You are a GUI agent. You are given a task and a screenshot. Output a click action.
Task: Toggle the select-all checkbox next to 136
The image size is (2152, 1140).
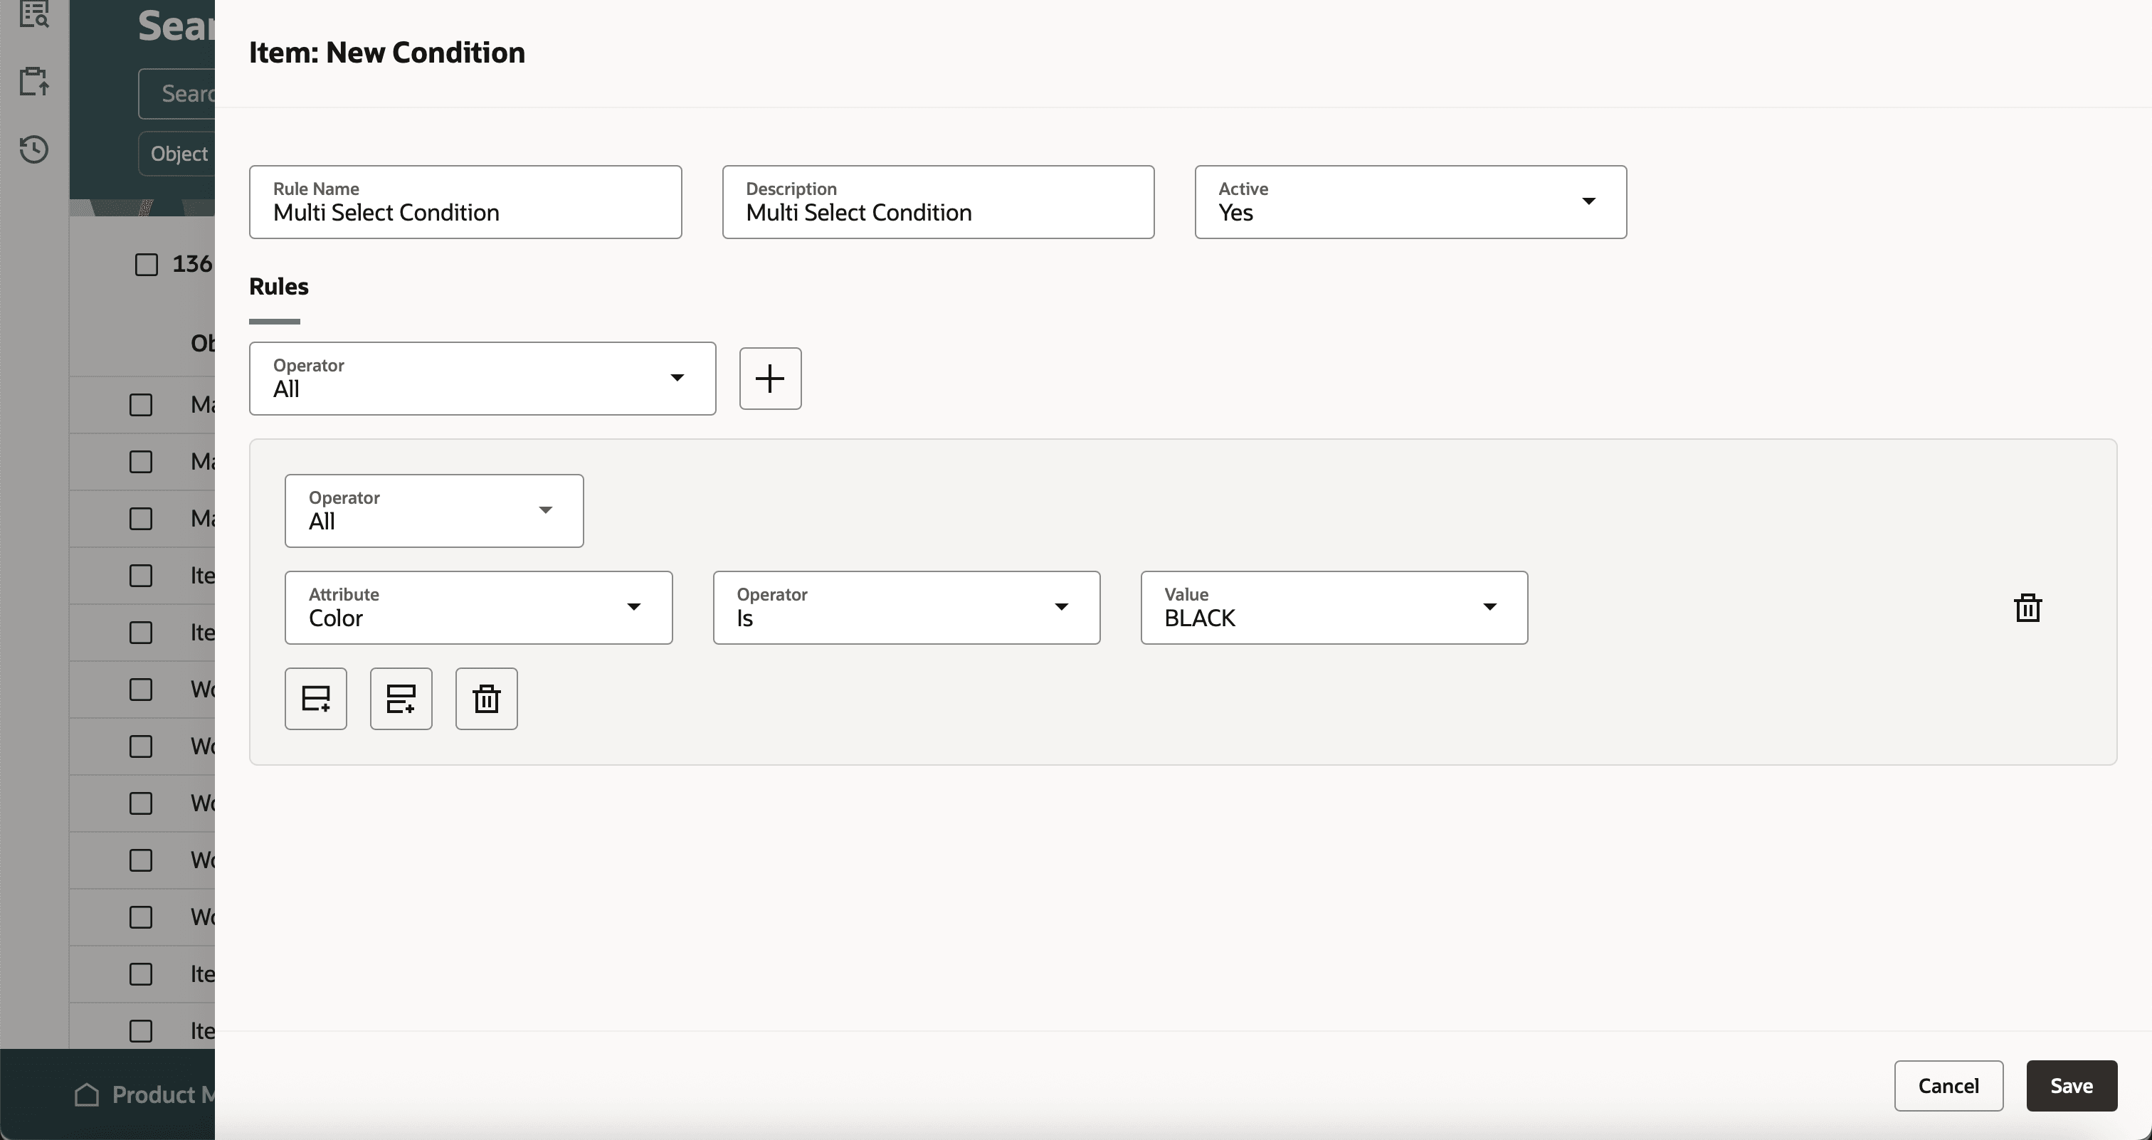point(146,264)
